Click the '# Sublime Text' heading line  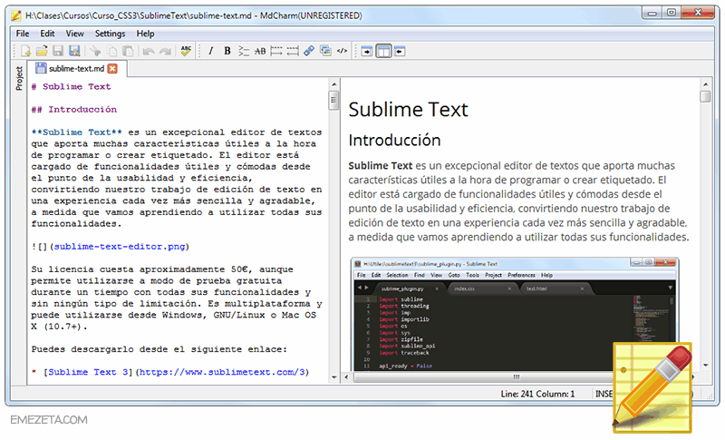(x=72, y=86)
